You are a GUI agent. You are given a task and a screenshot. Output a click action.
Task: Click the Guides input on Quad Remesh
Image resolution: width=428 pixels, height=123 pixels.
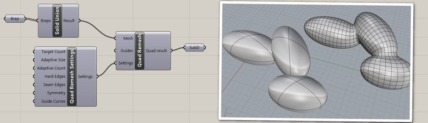coord(127,51)
